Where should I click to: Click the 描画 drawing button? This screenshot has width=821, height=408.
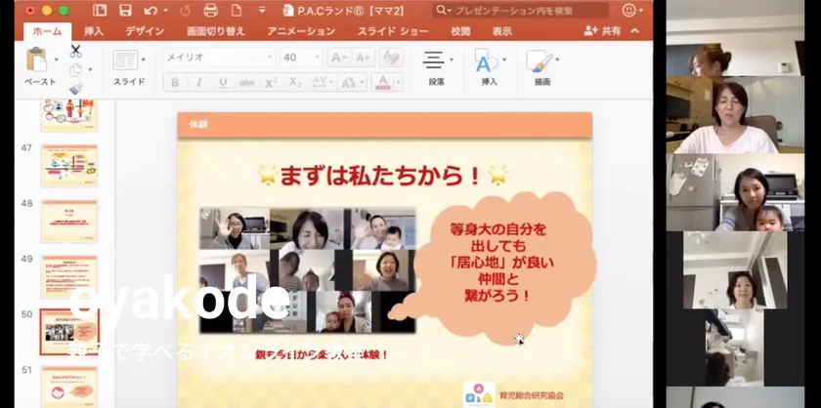point(540,65)
